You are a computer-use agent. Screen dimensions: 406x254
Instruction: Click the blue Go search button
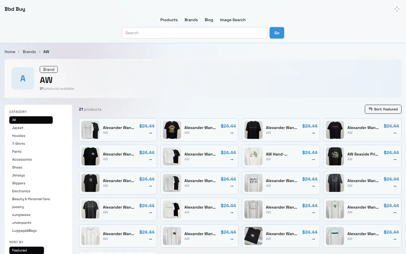pos(277,33)
